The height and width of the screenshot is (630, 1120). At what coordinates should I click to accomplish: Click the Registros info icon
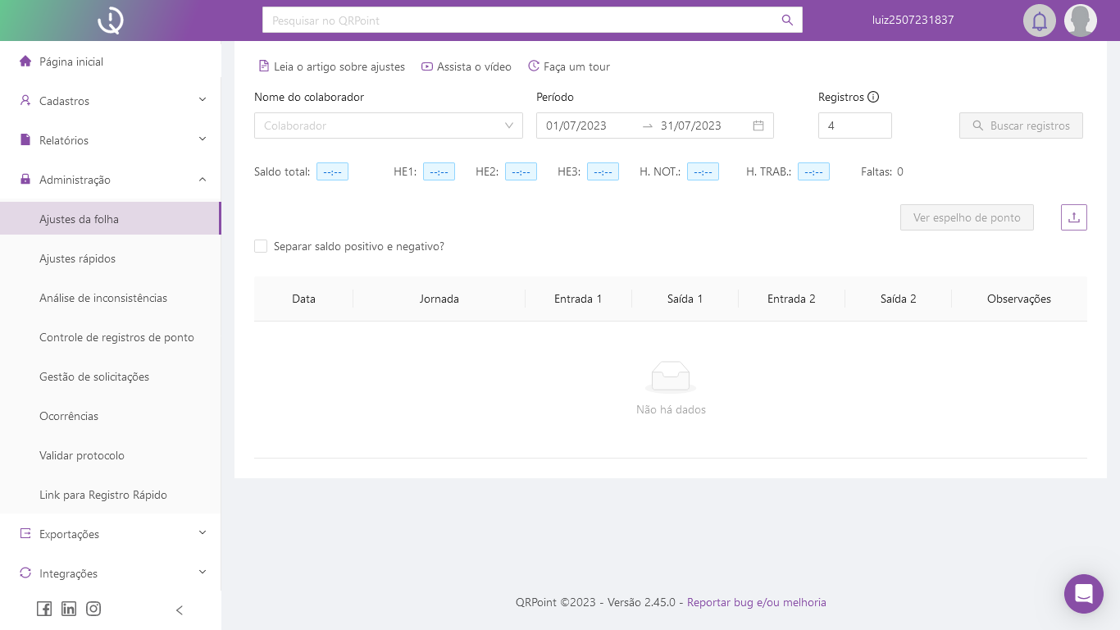point(873,97)
